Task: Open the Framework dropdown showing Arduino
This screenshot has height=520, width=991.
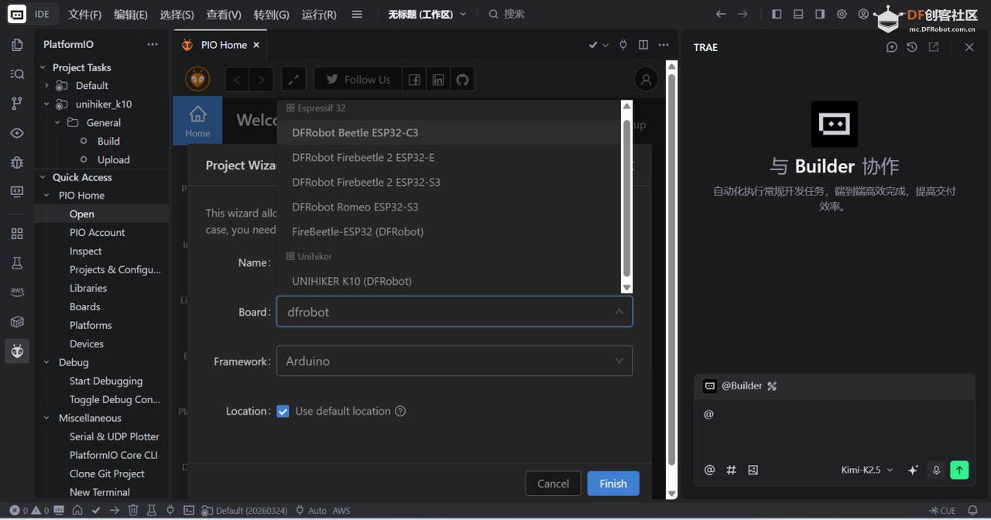Action: [x=454, y=361]
